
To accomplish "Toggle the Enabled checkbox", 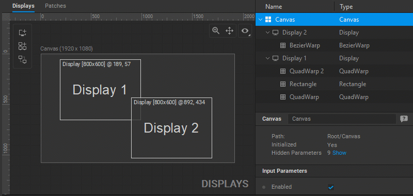I will (331, 187).
